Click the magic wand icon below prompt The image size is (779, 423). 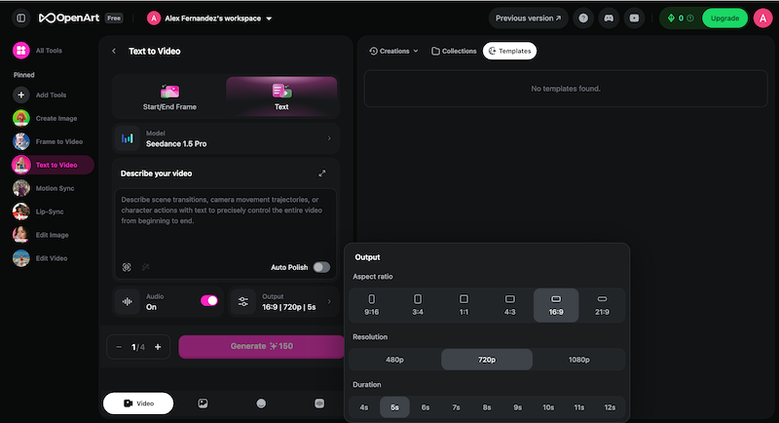point(145,267)
